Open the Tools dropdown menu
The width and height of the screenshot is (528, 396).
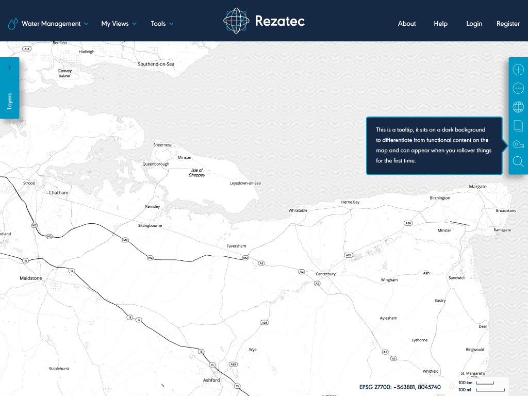click(x=162, y=24)
